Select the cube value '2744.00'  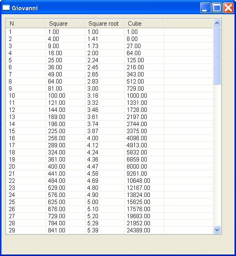137,124
